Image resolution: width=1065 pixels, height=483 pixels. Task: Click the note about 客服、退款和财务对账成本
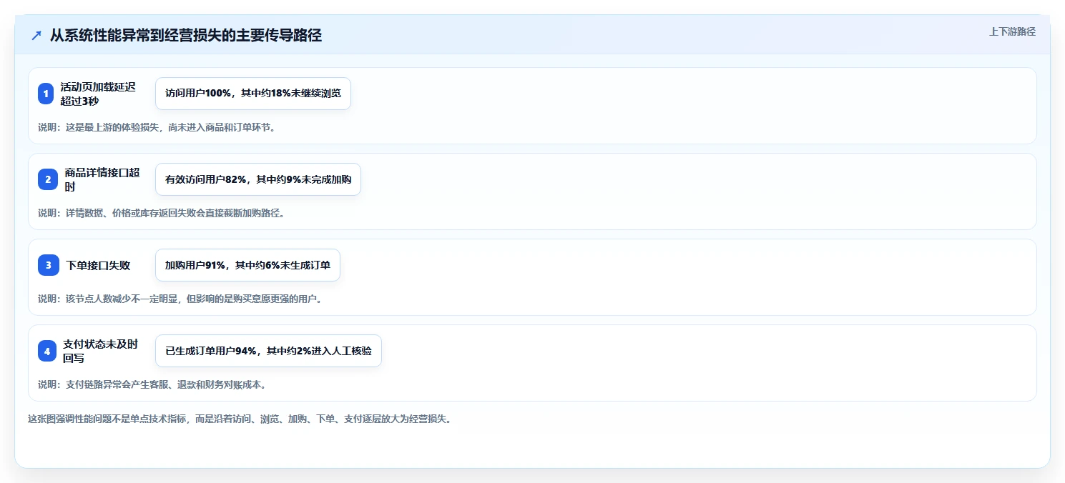click(x=152, y=384)
